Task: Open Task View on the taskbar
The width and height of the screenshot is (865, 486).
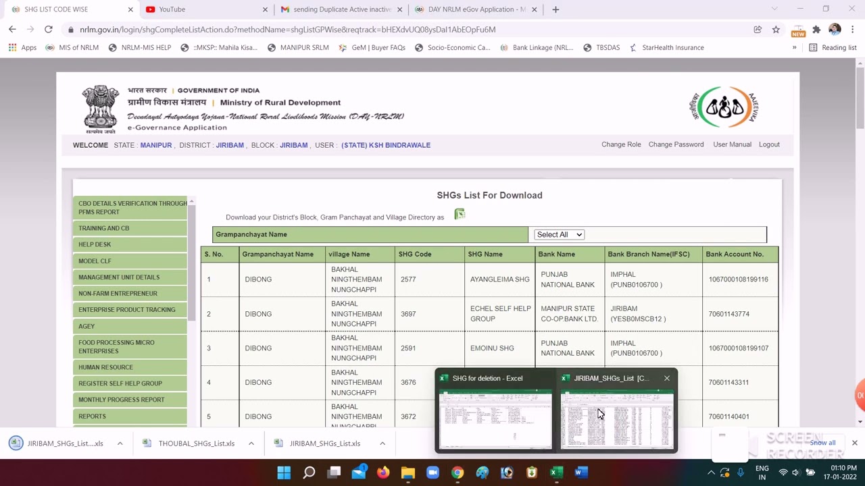Action: pyautogui.click(x=334, y=473)
